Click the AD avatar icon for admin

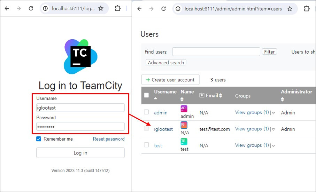point(184,109)
